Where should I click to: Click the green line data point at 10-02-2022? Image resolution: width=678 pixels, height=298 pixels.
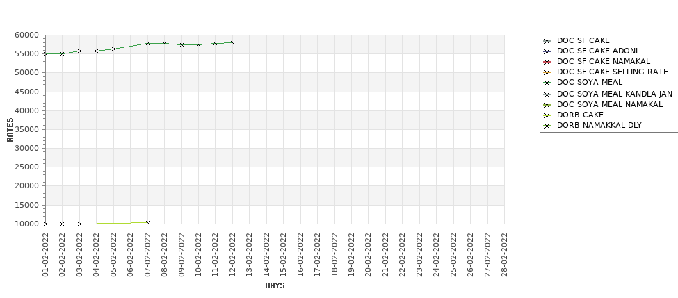click(198, 45)
